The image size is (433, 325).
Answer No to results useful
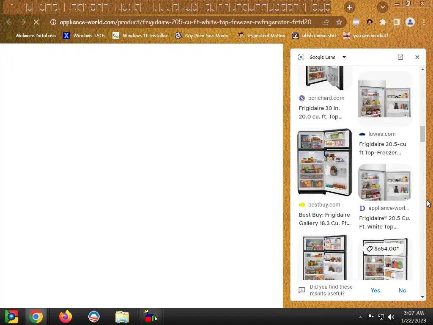coord(403,290)
